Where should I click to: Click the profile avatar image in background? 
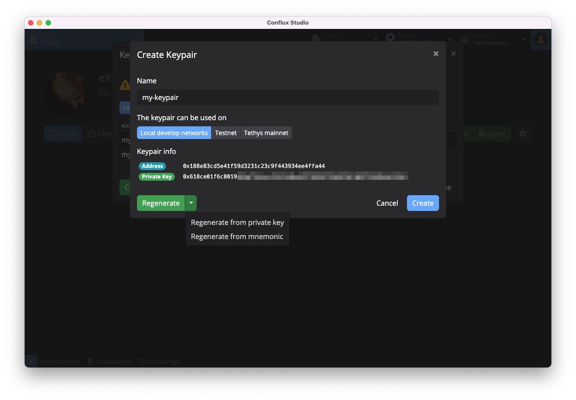point(67,93)
